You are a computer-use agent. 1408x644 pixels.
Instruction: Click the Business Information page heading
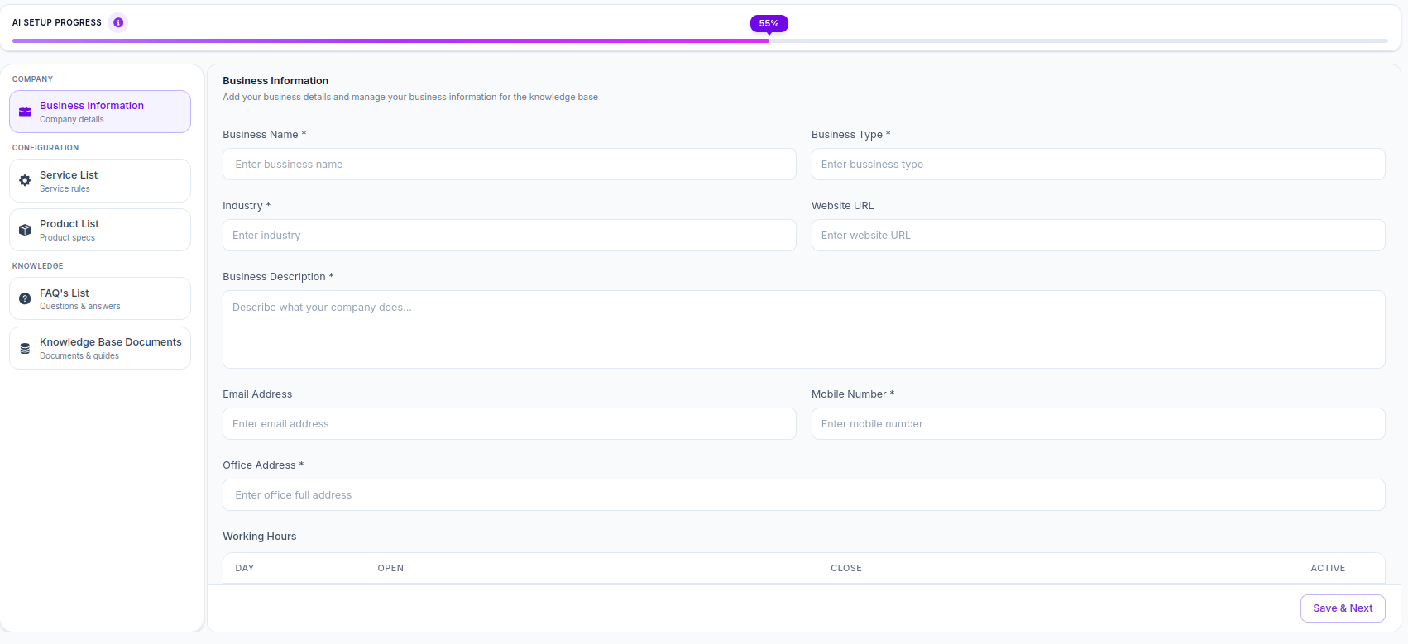pyautogui.click(x=275, y=81)
